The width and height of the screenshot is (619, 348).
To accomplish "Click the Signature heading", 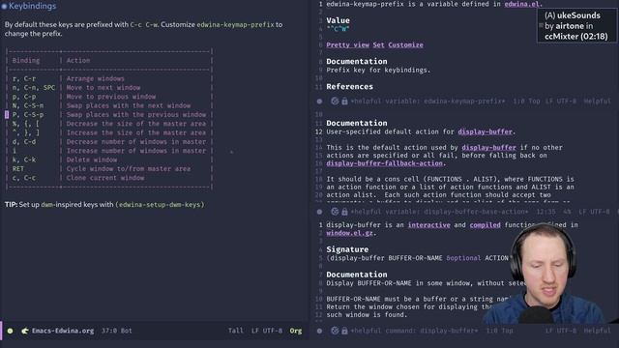I will 347,249.
